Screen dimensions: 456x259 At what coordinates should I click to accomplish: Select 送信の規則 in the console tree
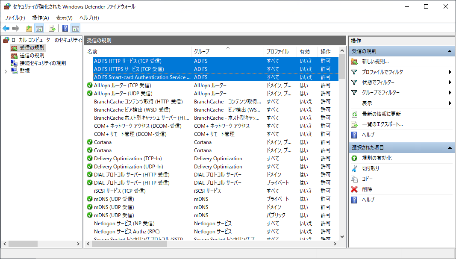[x=32, y=55]
